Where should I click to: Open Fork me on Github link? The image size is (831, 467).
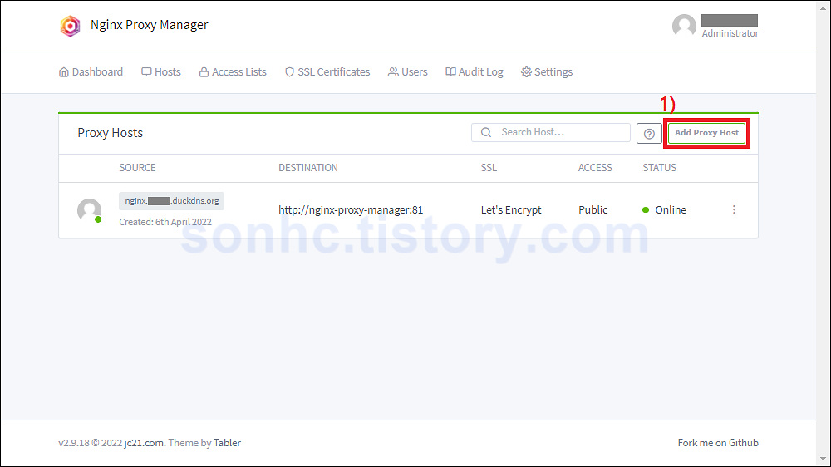tap(718, 443)
